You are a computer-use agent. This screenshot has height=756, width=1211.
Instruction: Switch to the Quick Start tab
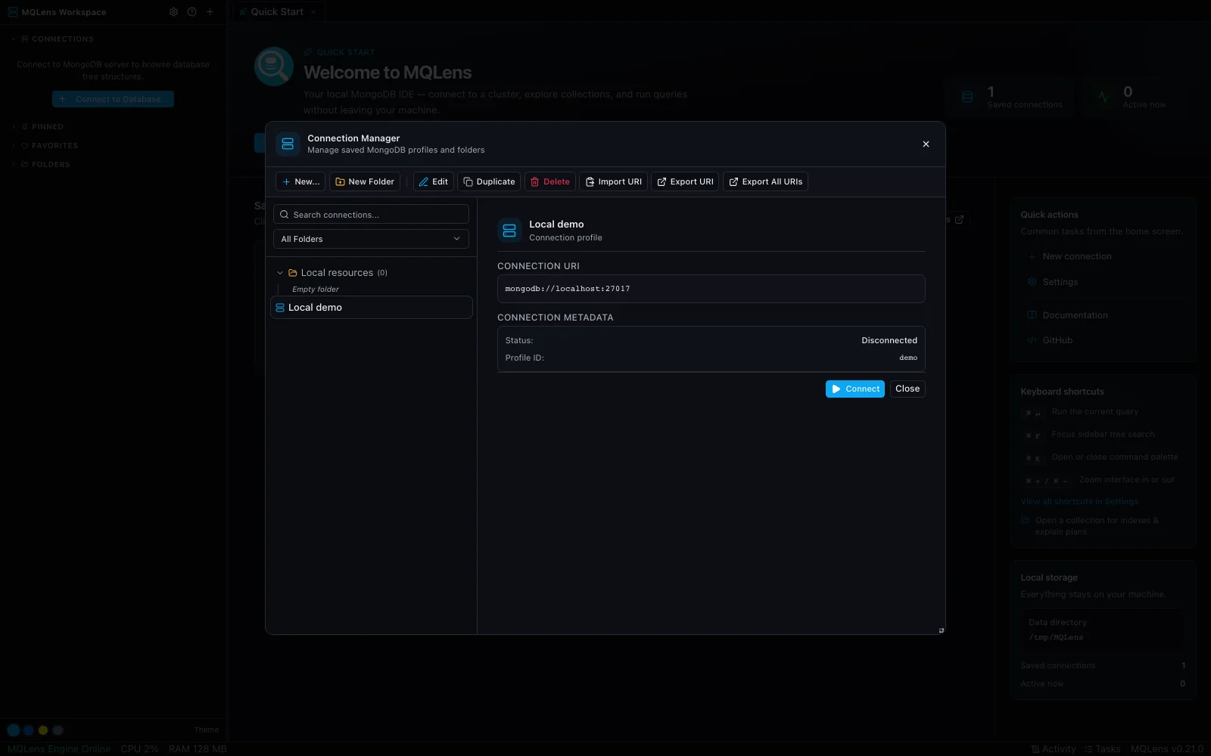tap(277, 12)
